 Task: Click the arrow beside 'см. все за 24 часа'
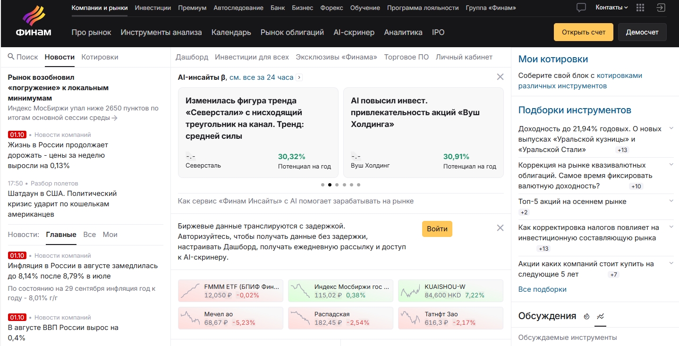[x=299, y=77]
